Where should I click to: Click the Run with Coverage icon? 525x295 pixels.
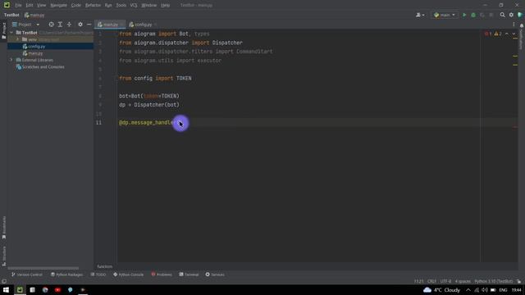point(482,15)
